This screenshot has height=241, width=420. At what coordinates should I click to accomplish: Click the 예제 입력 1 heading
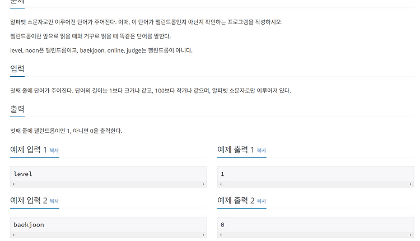coord(29,150)
